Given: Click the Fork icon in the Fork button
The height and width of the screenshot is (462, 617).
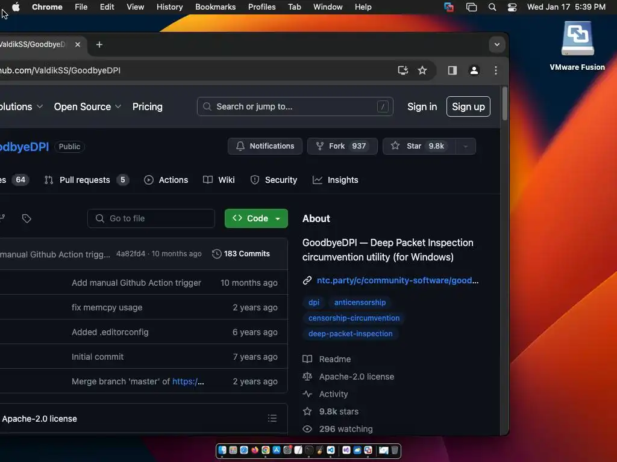Looking at the screenshot, I should [320, 146].
